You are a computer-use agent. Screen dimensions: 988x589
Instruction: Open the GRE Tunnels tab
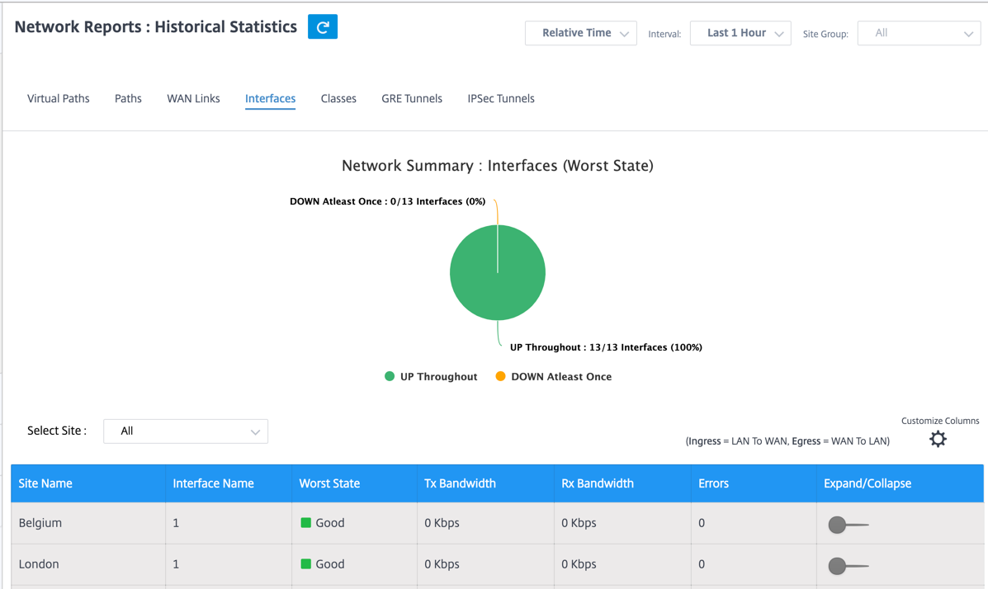(412, 98)
